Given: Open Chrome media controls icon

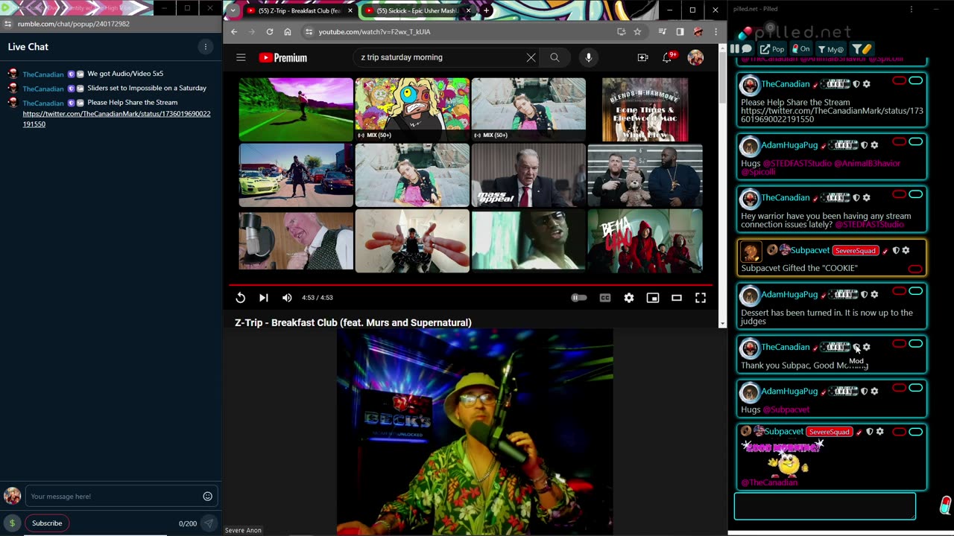Looking at the screenshot, I should coord(662,32).
